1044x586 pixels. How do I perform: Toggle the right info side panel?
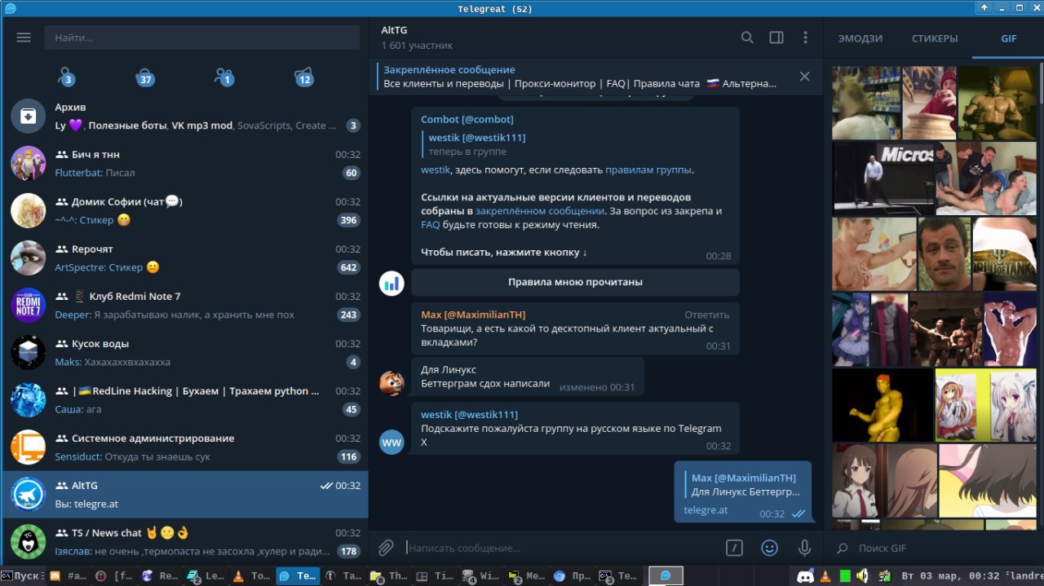(x=776, y=37)
